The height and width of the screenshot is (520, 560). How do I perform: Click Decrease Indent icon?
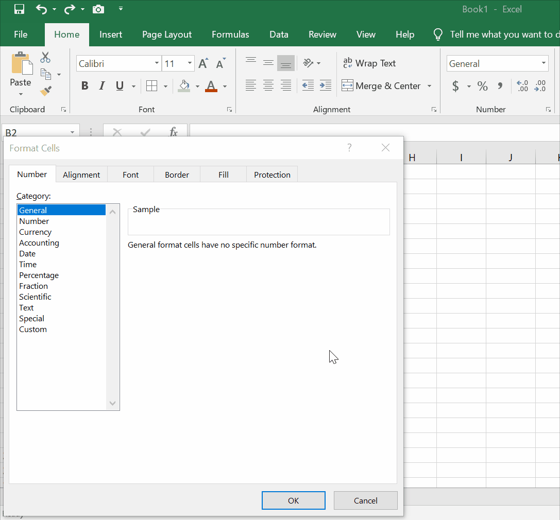(308, 85)
